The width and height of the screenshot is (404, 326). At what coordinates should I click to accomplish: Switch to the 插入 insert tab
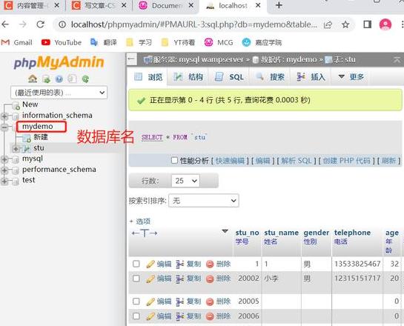pyautogui.click(x=311, y=77)
